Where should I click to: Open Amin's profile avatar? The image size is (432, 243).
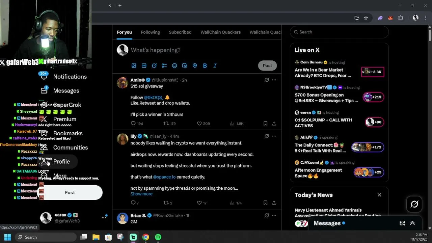(123, 83)
